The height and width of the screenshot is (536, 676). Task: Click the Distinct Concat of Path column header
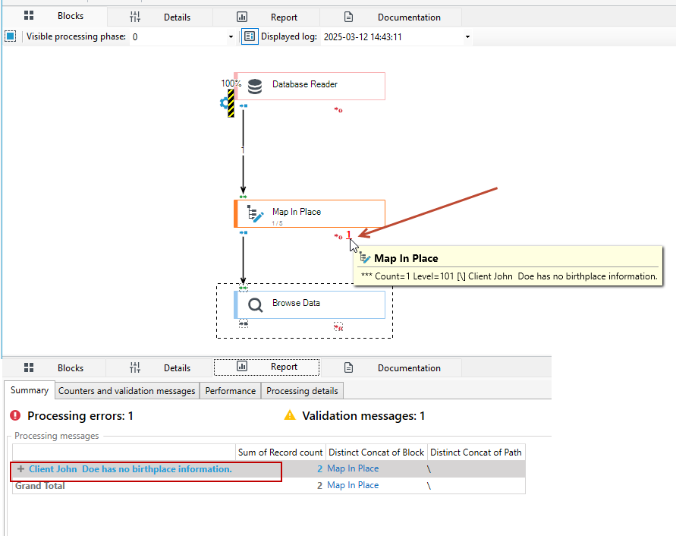pos(476,452)
